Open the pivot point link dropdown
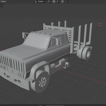The width and height of the screenshot is (106, 106). pos(49,2)
